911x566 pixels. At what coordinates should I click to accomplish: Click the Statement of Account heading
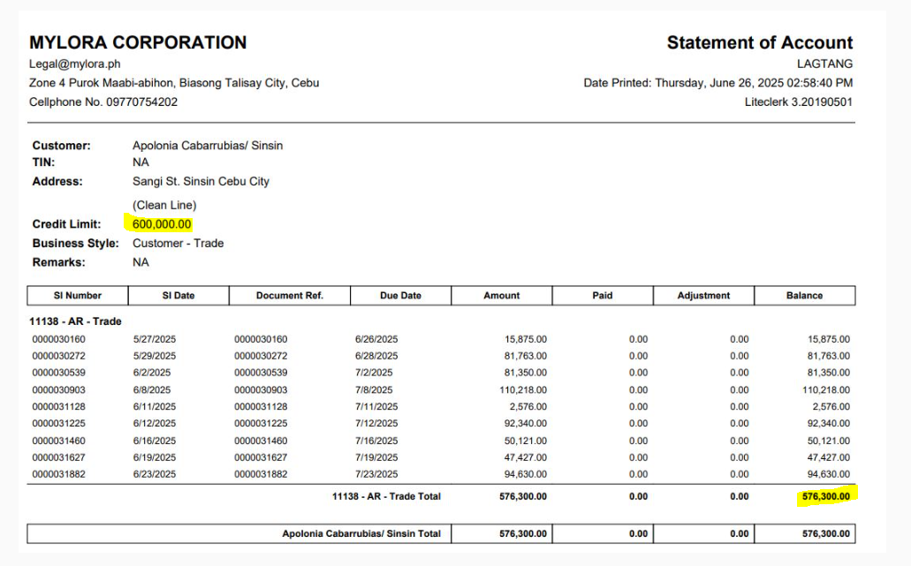click(759, 42)
